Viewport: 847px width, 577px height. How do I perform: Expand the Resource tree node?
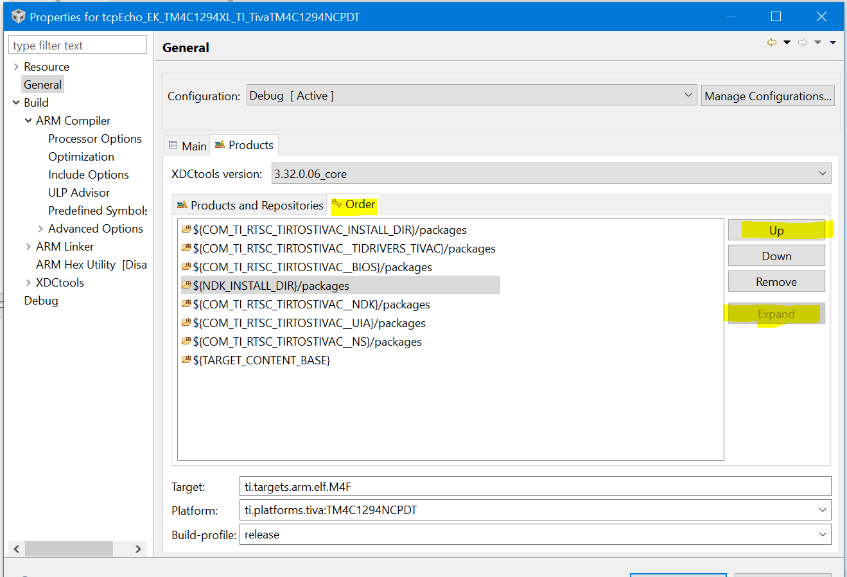pyautogui.click(x=16, y=67)
